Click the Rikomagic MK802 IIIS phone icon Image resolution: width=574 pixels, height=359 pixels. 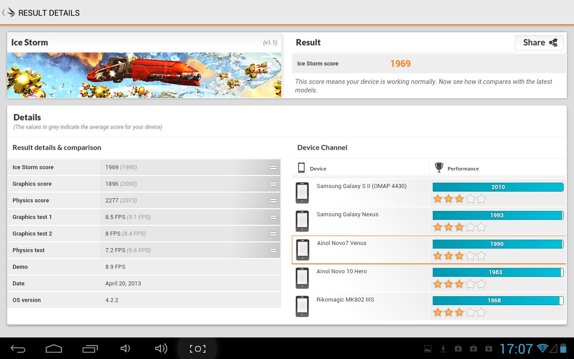pos(302,306)
